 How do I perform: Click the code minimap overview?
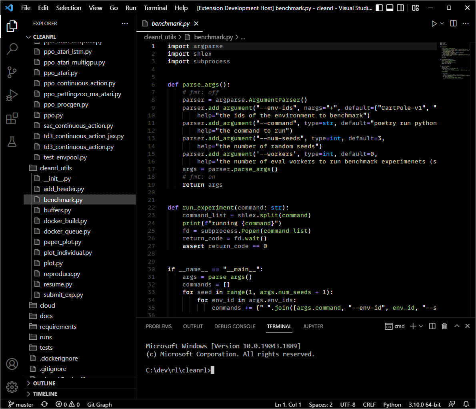pos(455,61)
